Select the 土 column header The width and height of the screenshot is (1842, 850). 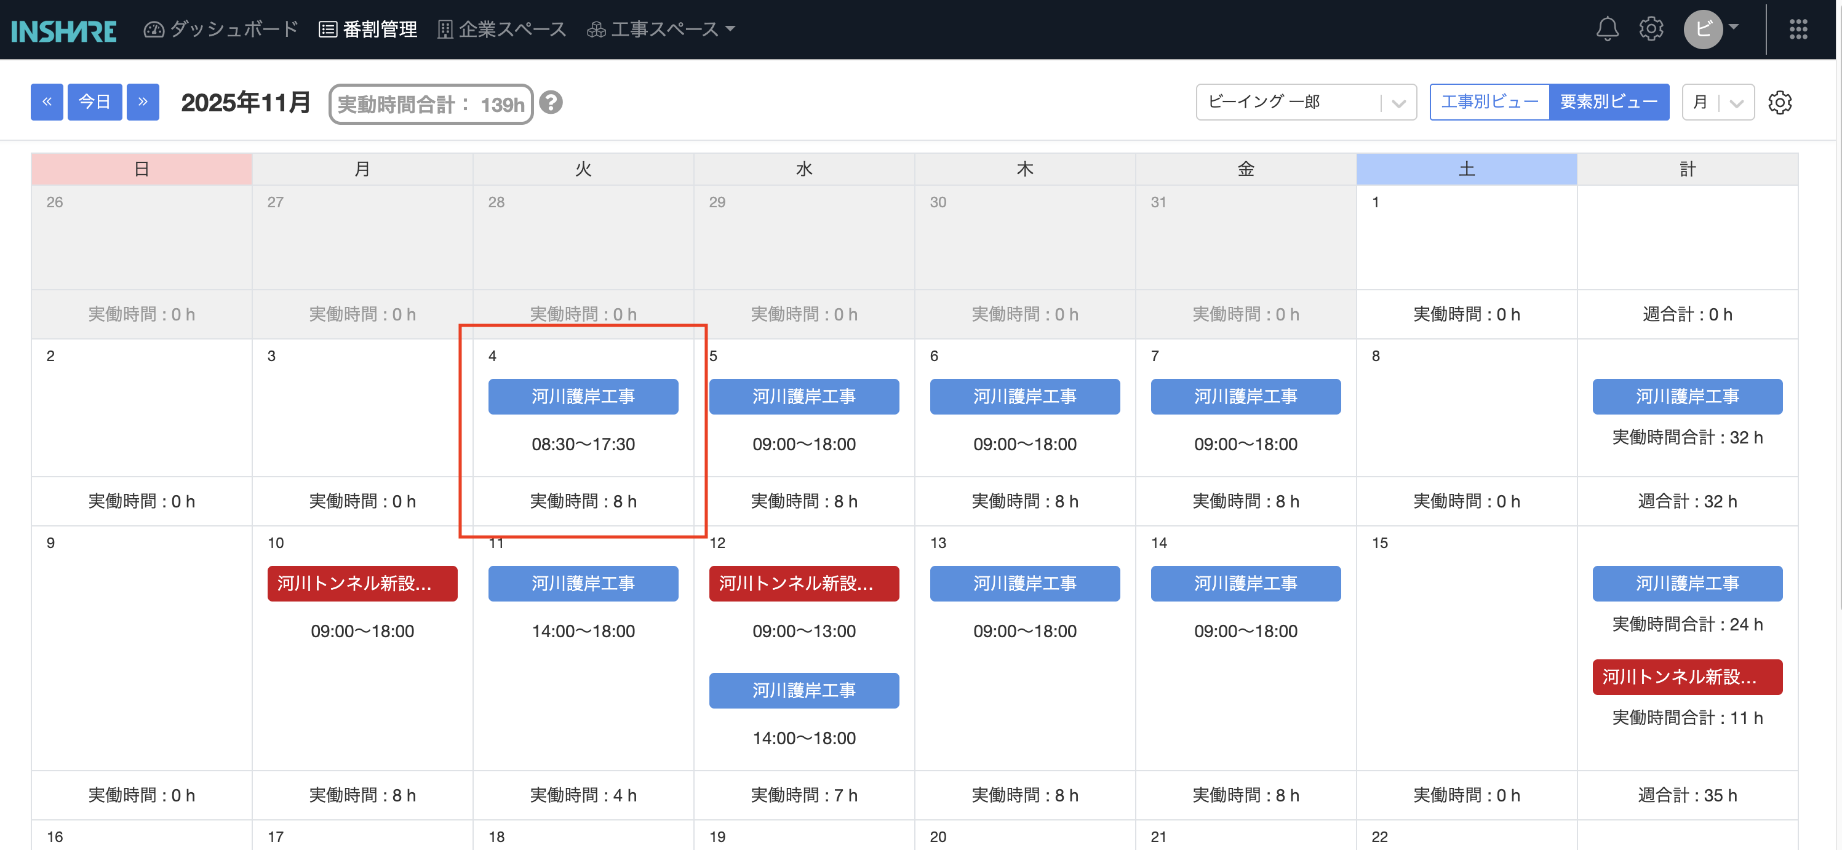(1467, 169)
